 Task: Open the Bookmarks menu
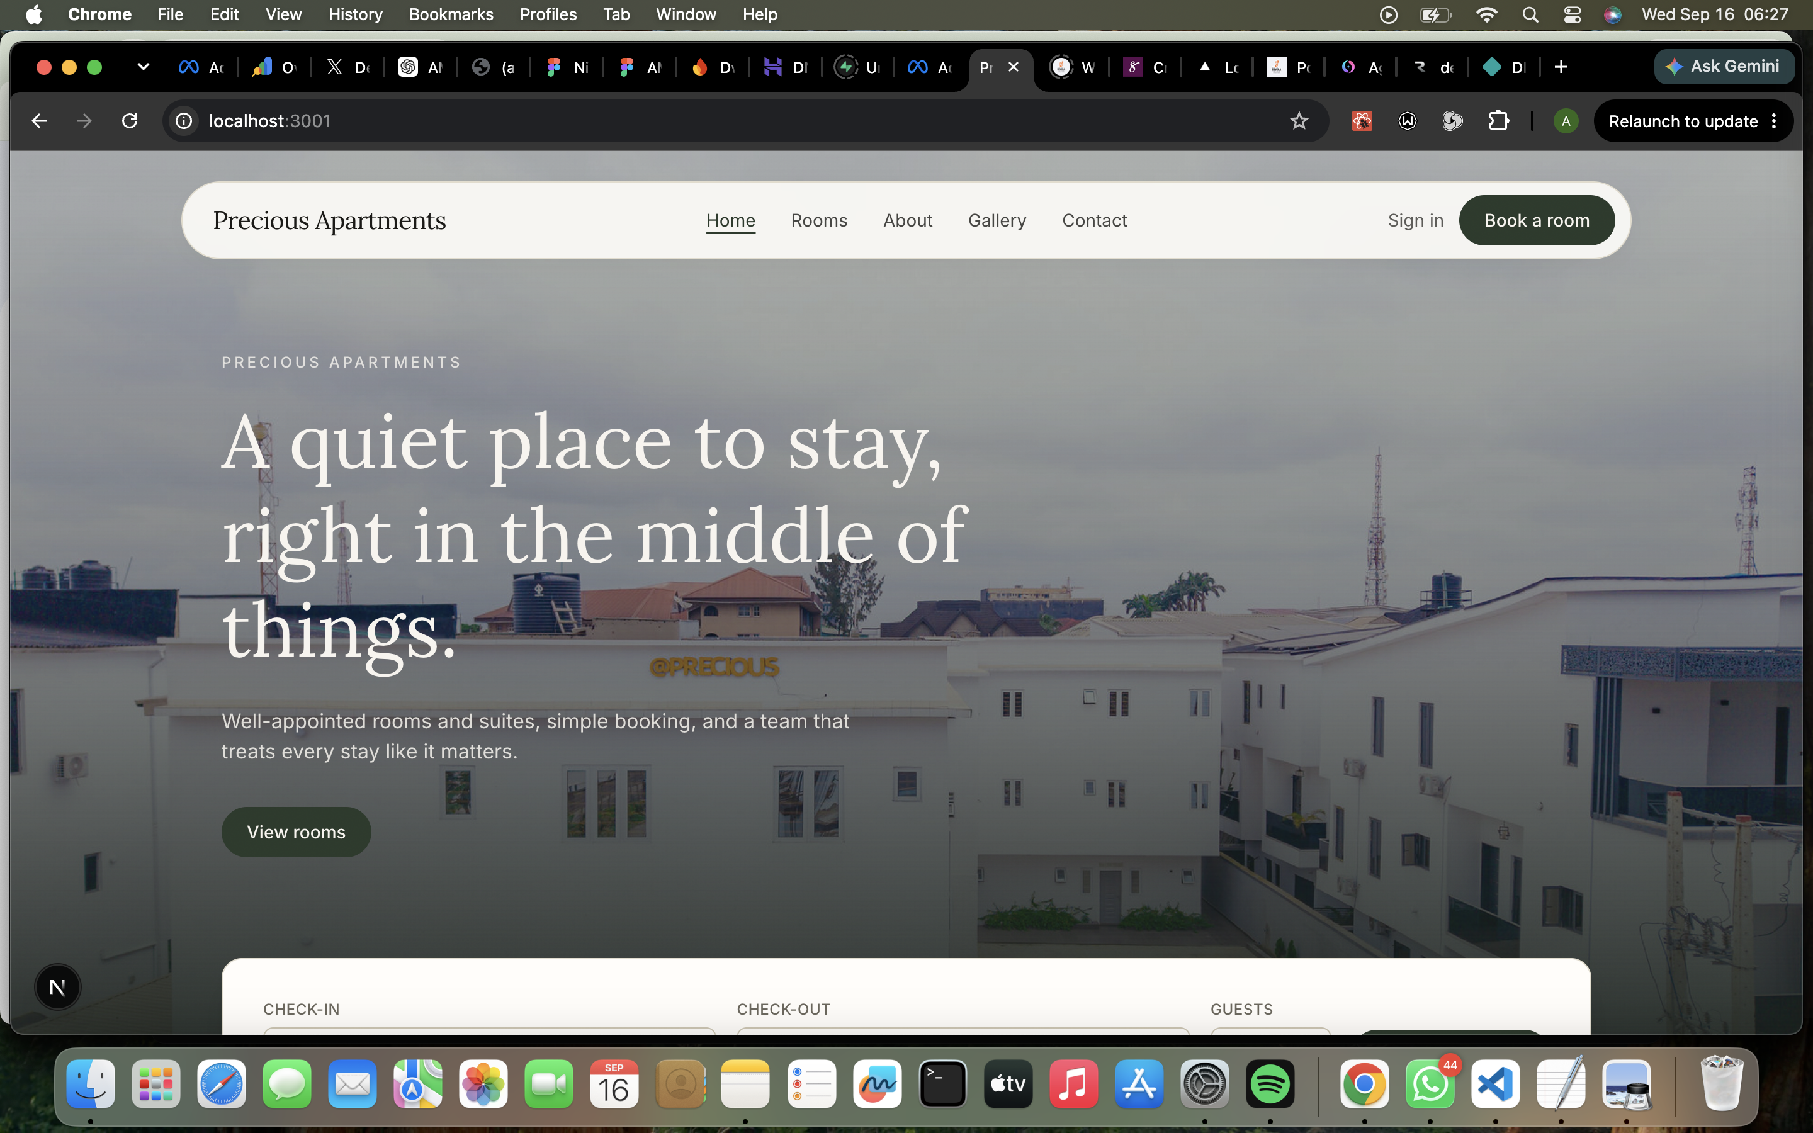tap(451, 14)
